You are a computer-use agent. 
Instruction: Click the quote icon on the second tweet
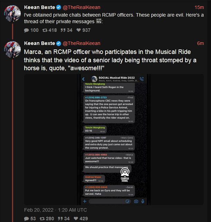[x=60, y=219]
